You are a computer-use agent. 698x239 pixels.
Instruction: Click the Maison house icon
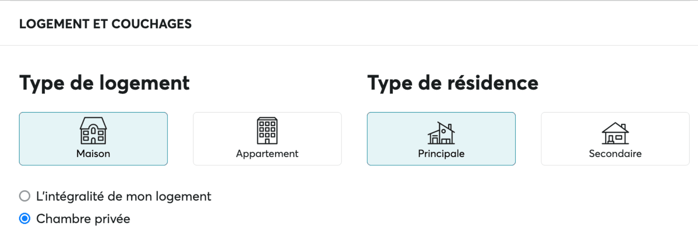coord(93,131)
